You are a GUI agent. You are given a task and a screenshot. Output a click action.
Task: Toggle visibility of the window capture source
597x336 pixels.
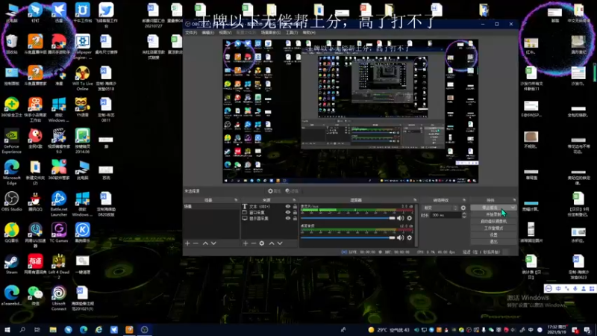288,213
